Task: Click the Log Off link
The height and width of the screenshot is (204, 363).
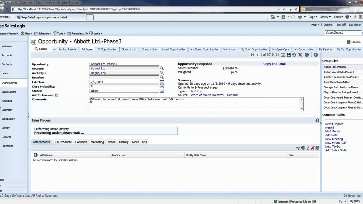Action: pos(341,25)
